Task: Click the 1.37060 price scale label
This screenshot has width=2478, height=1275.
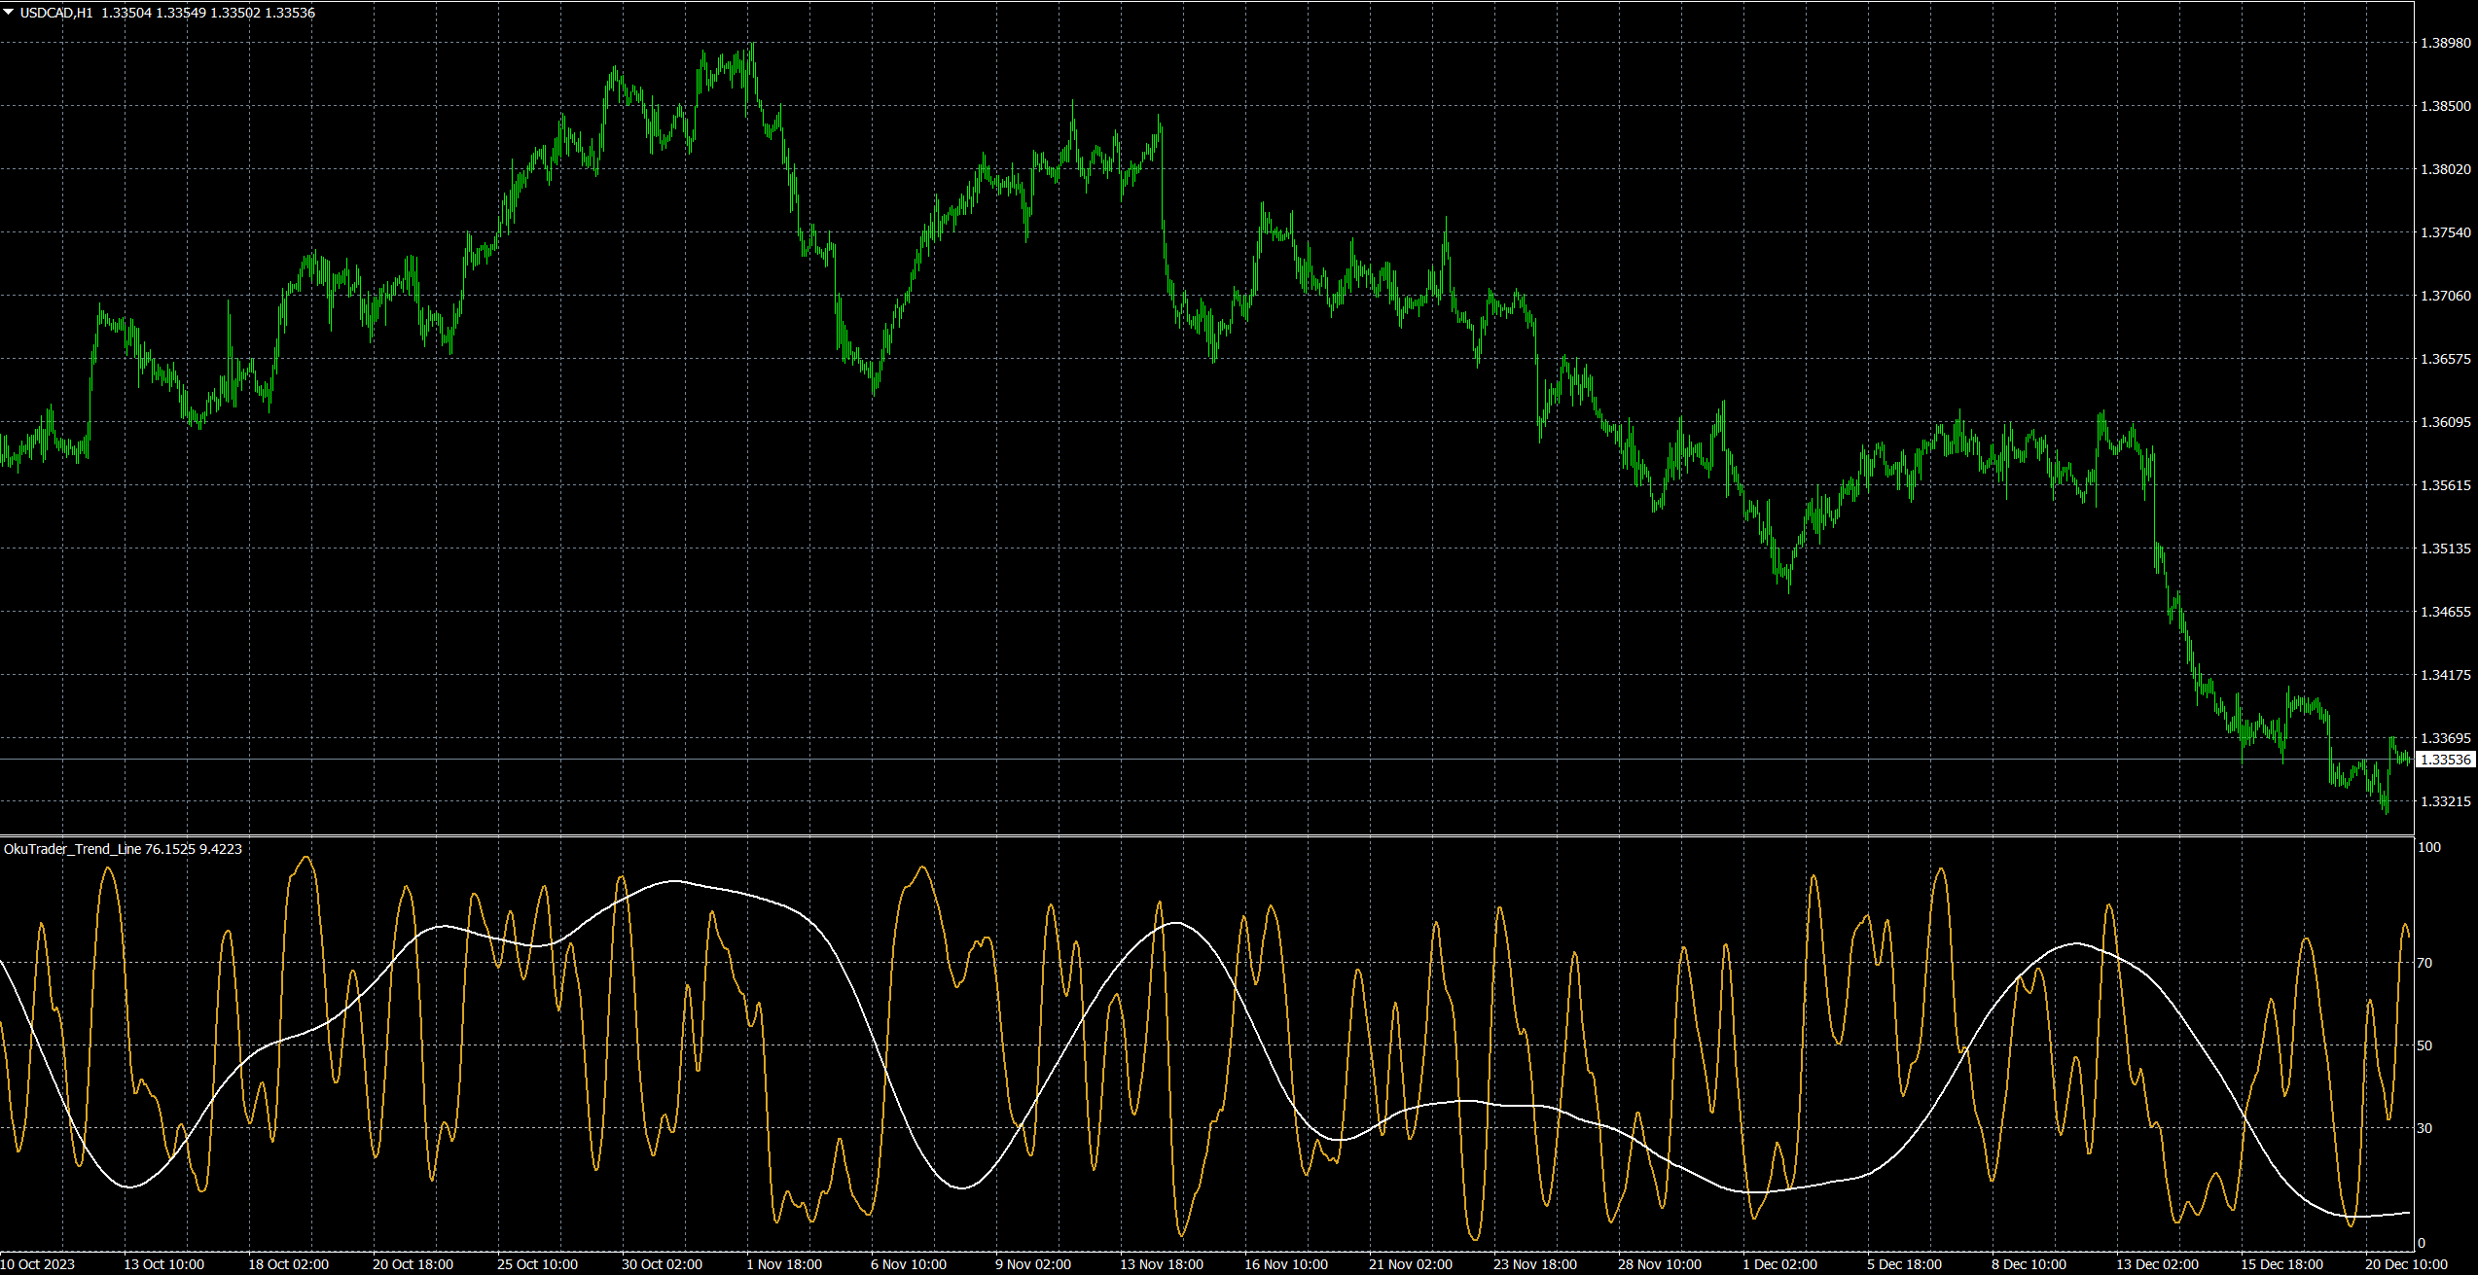Action: click(x=2445, y=296)
